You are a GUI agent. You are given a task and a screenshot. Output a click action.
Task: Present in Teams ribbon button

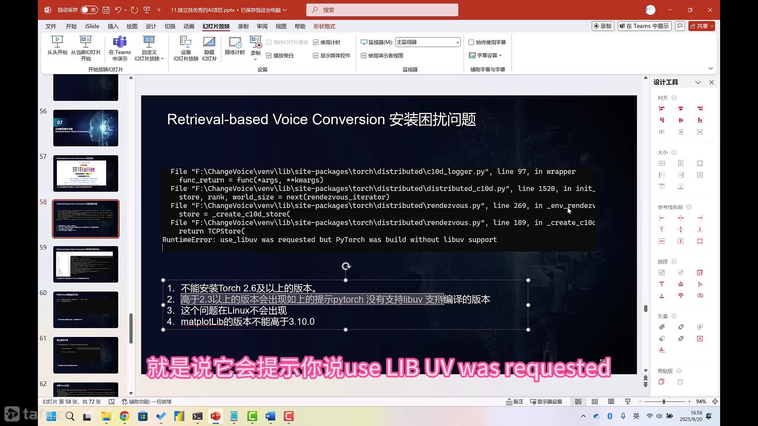click(x=120, y=48)
